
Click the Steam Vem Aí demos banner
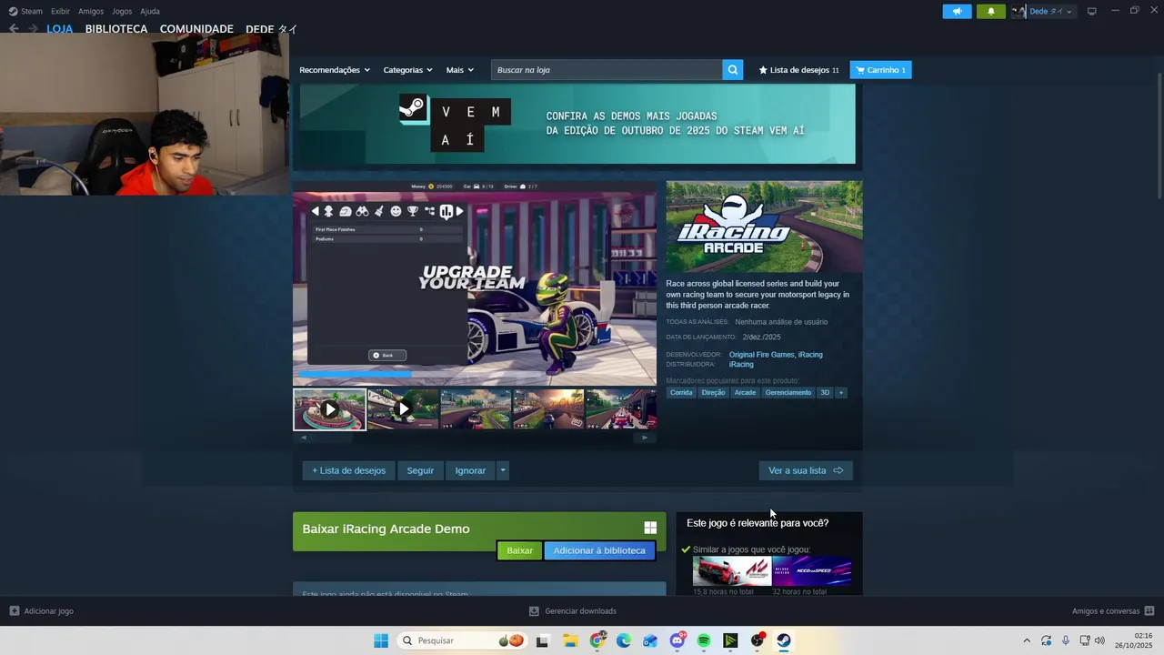pos(577,125)
